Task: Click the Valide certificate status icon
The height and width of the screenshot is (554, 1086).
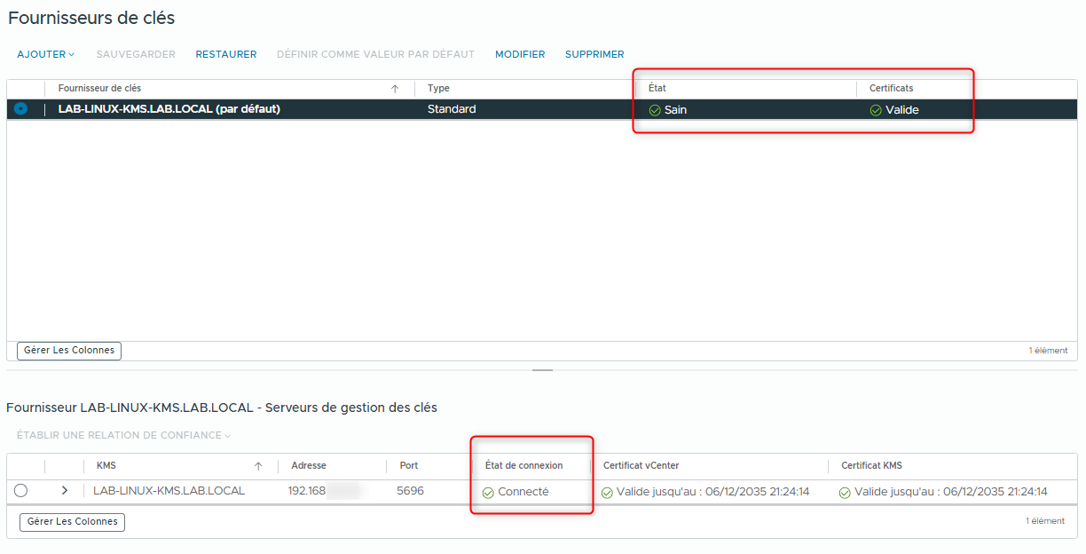Action: [x=875, y=109]
